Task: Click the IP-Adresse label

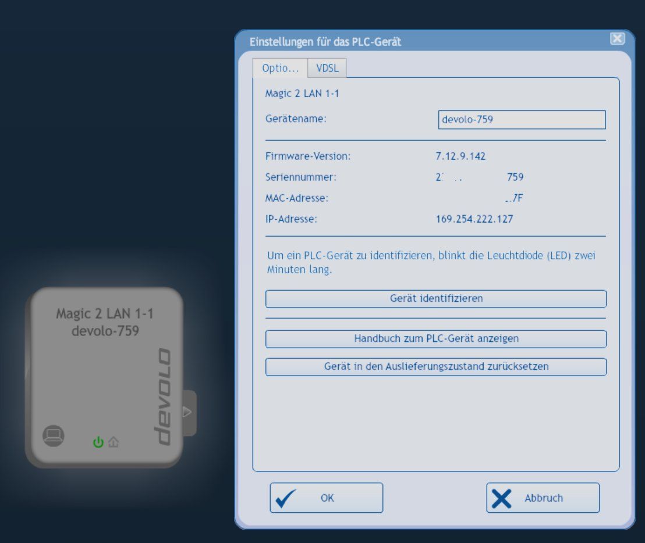Action: tap(291, 219)
